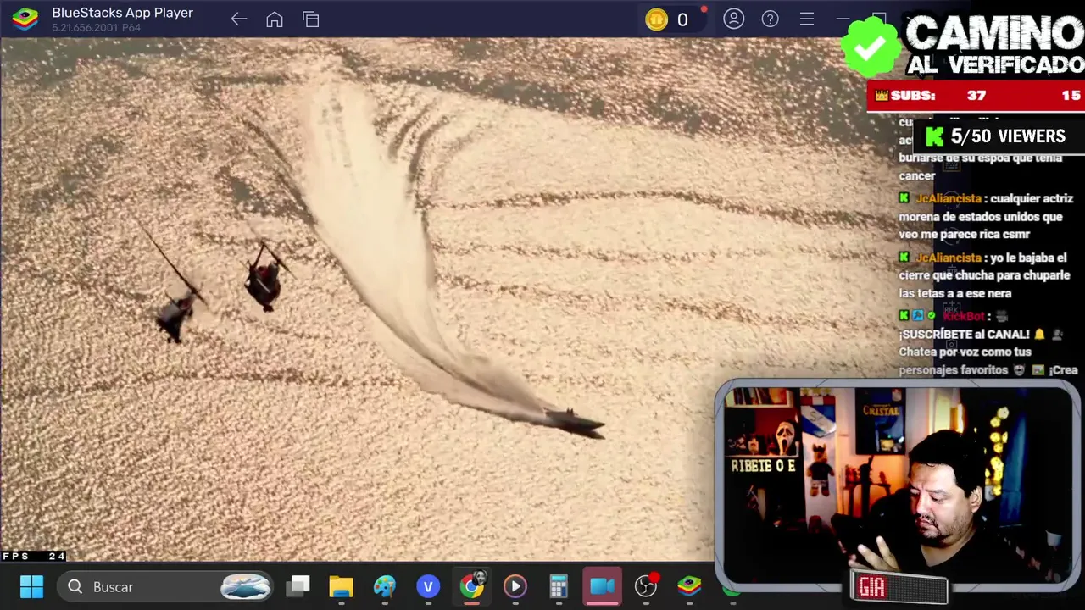Open the BlueStacks help question mark icon

click(x=770, y=19)
